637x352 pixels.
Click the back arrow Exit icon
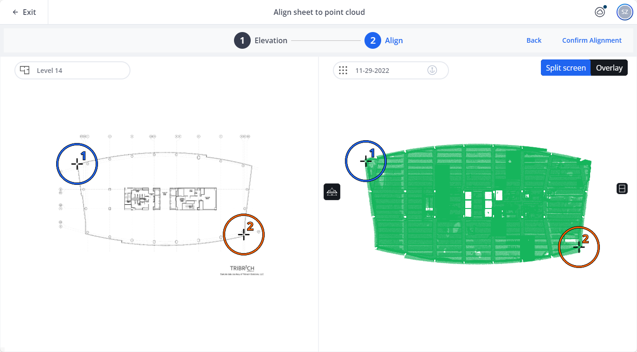coord(15,12)
